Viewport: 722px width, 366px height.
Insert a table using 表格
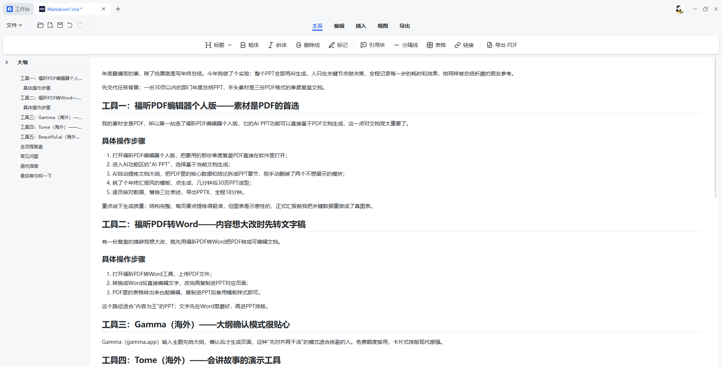click(x=436, y=45)
